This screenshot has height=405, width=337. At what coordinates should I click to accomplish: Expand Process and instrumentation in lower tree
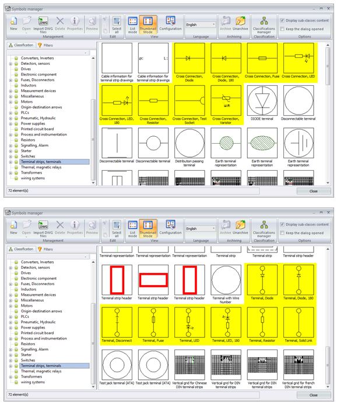point(11,338)
